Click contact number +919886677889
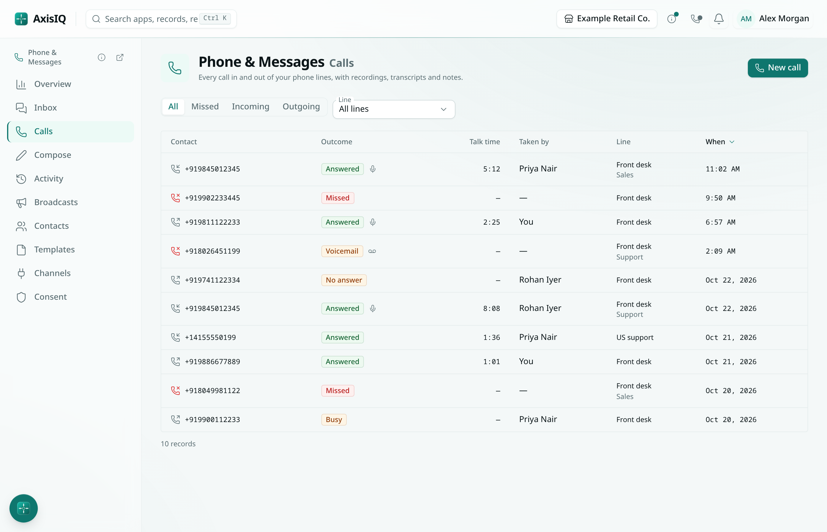The height and width of the screenshot is (532, 827). [212, 362]
